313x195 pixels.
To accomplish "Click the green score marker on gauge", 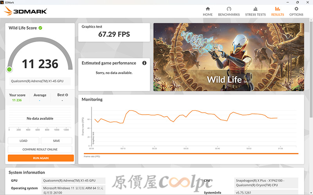I will click(x=9, y=69).
